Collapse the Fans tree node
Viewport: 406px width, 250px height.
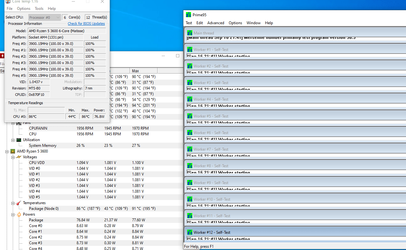13,123
